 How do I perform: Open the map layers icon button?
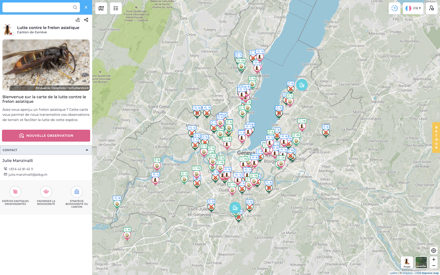101,9
